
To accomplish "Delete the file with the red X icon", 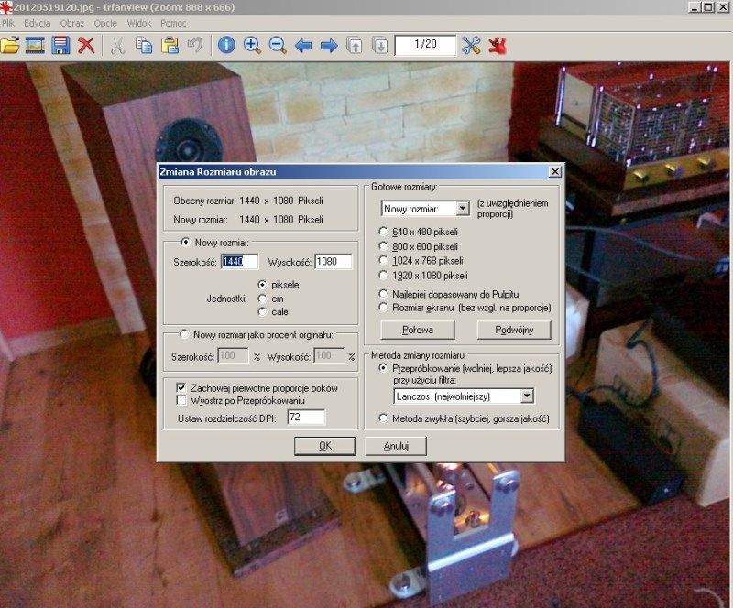I will [x=86, y=46].
